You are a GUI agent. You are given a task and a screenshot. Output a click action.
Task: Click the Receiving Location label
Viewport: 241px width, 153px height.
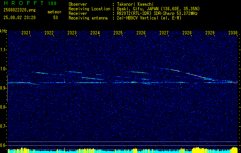click(x=89, y=9)
